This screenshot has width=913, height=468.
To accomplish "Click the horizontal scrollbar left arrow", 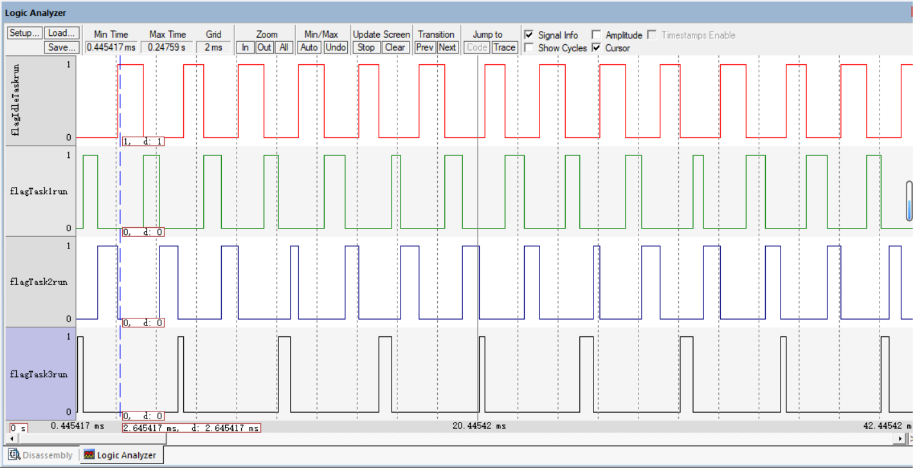I will pos(11,438).
